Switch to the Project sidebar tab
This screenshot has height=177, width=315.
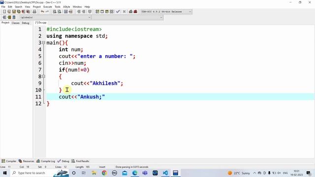point(5,23)
